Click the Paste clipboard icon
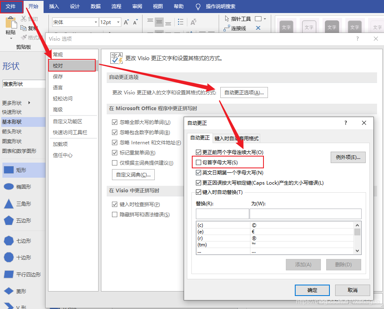 pos(11,22)
